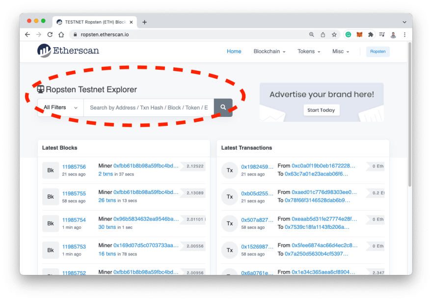Bookmark this page with star icon
The height and width of the screenshot is (301, 432).
click(334, 34)
